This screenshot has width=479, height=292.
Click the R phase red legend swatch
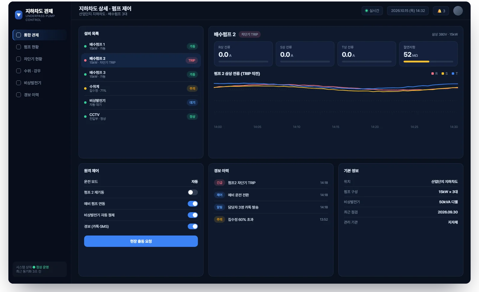tap(433, 74)
